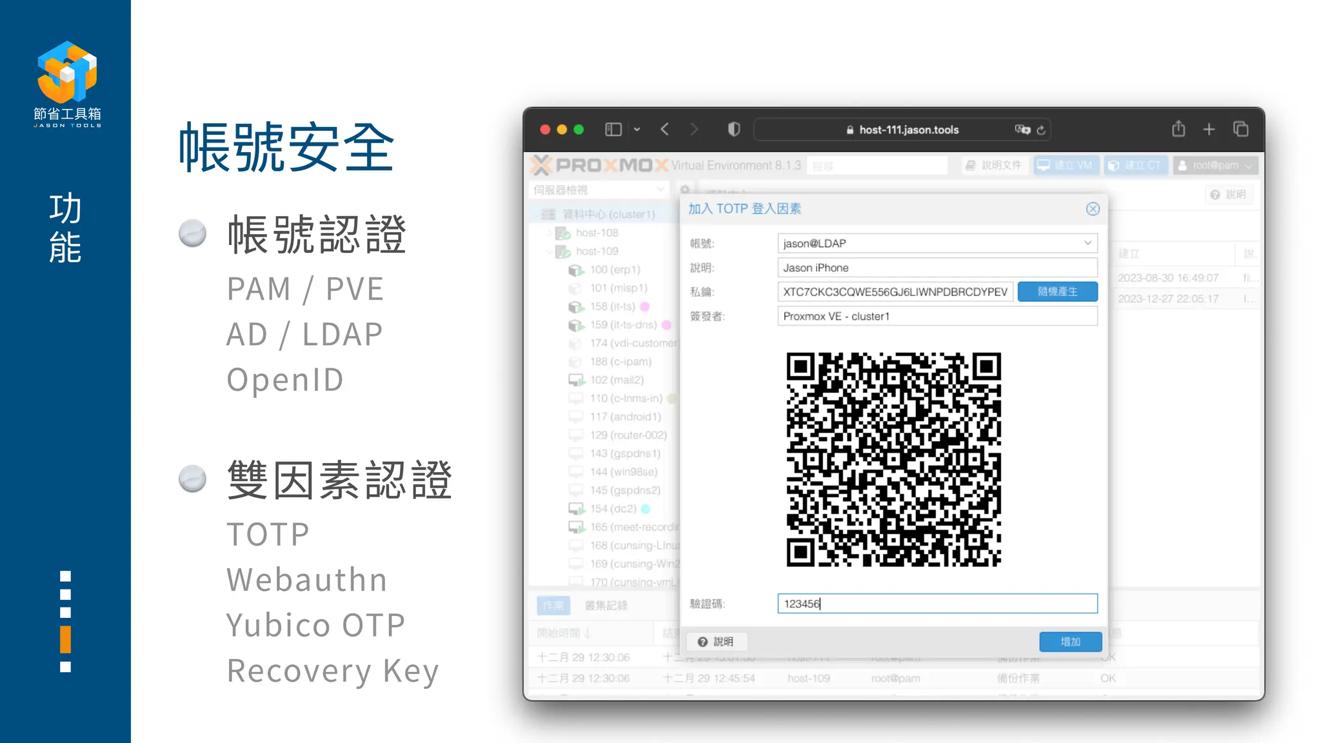Select VM 117 (android1)
This screenshot has height=743, width=1321.
[x=625, y=417]
